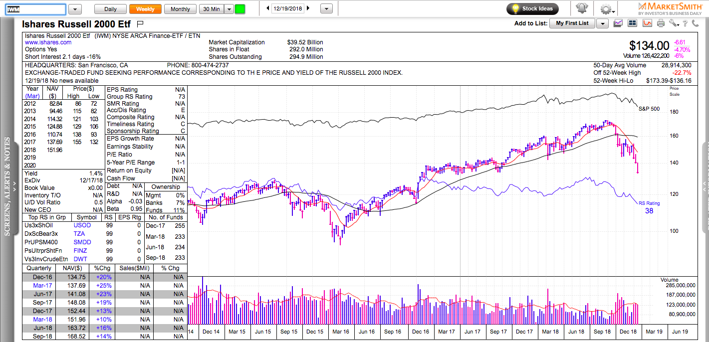The width and height of the screenshot is (709, 342).
Task: Click the S&P 500 line label
Action: click(649, 109)
